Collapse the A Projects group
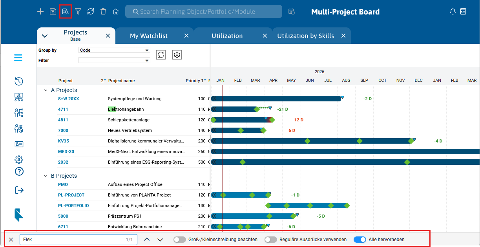This screenshot has height=247, width=480. coord(46,90)
